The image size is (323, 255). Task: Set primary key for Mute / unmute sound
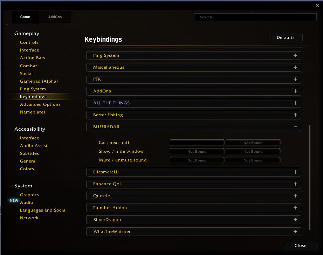pos(197,160)
